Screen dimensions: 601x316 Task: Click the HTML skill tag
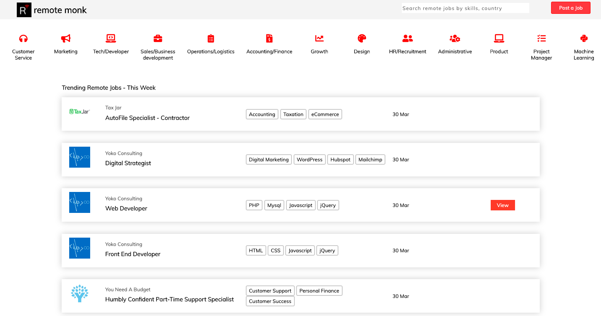coord(256,251)
